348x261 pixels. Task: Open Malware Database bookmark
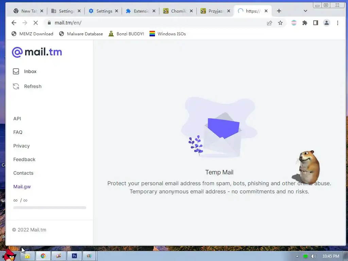[x=81, y=34]
